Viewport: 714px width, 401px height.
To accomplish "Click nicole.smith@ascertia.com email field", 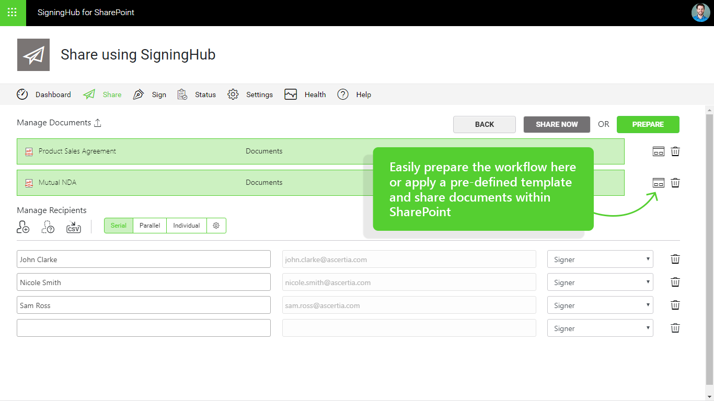I will [409, 282].
